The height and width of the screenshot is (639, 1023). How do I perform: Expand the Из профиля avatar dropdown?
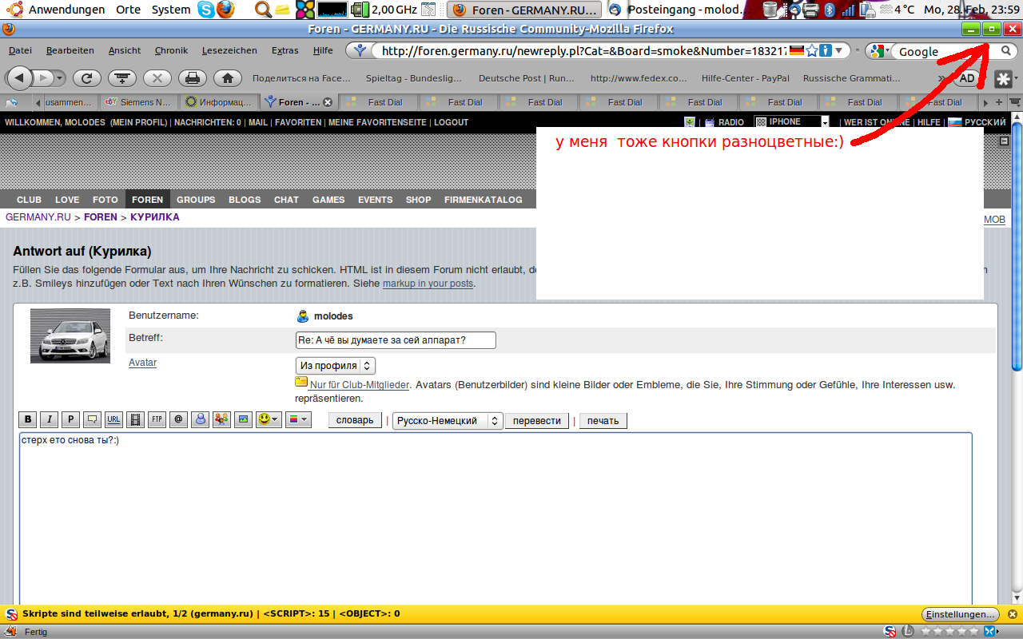[x=335, y=366]
